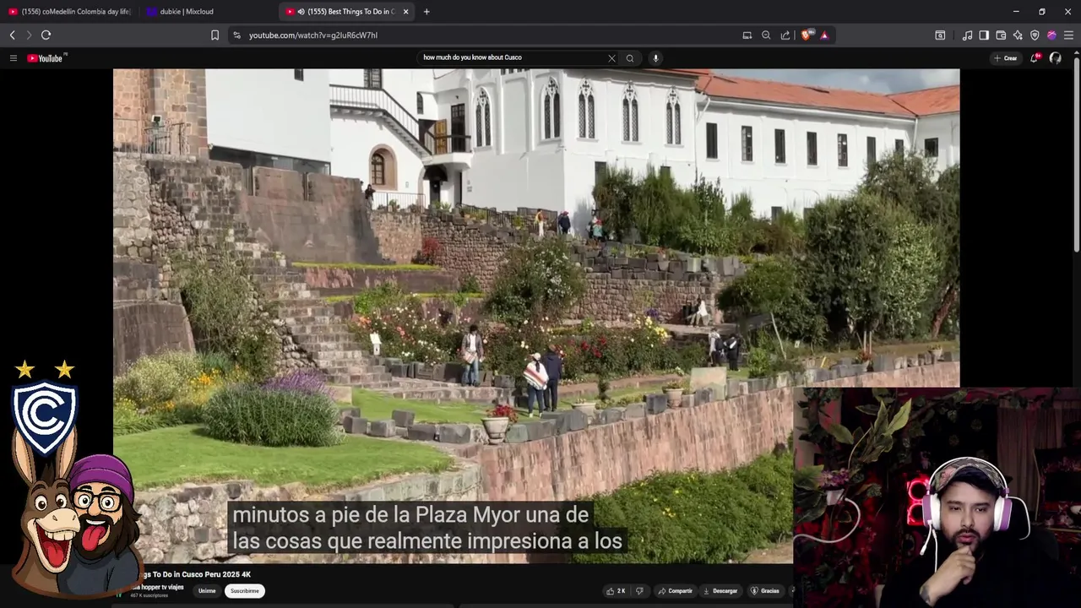Run the YouTube search with magnifier button
The image size is (1081, 608).
[x=630, y=58]
